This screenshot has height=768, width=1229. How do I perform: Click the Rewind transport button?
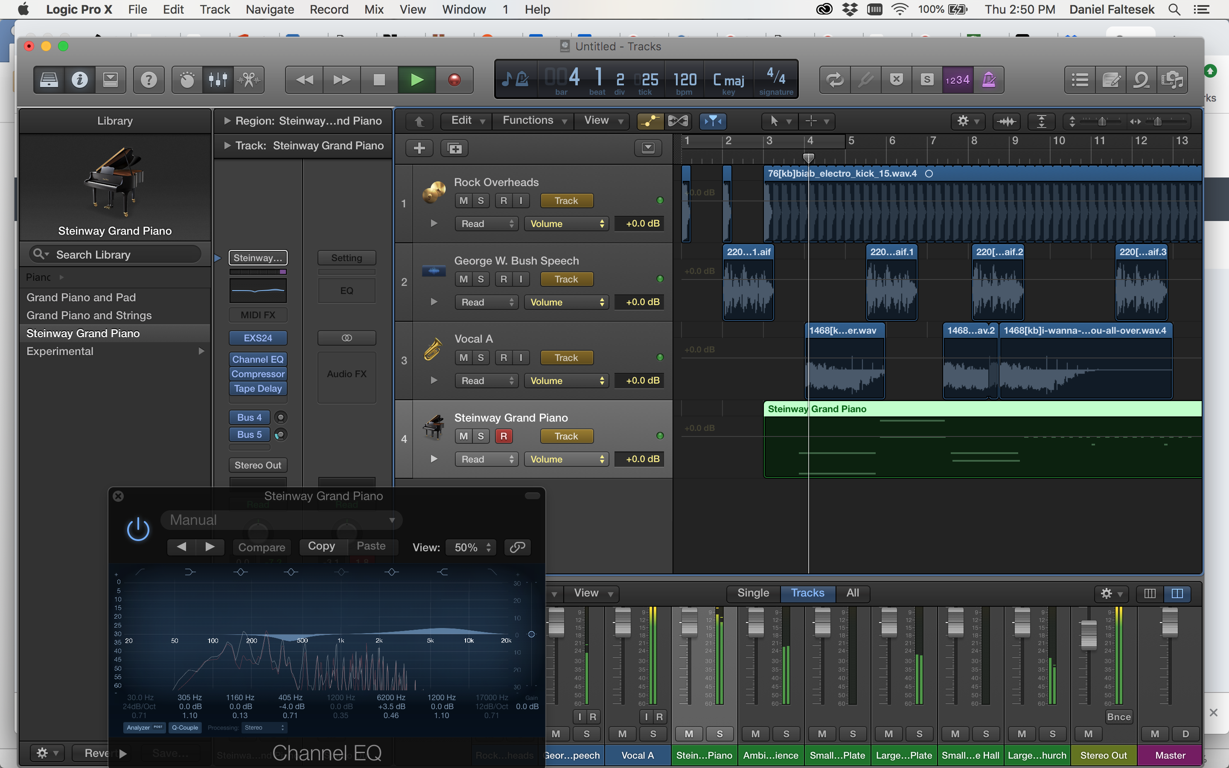[304, 80]
